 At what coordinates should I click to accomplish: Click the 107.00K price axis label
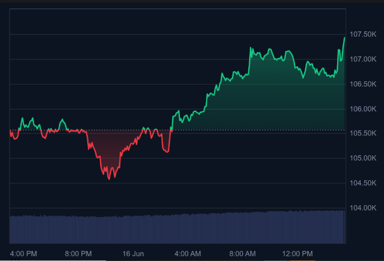click(x=363, y=59)
